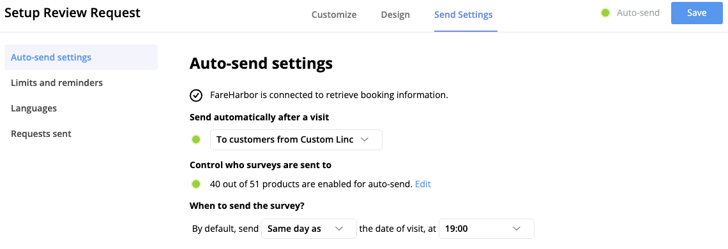Screen dimensions: 728x249
Task: Switch to the Design tab
Action: (395, 15)
